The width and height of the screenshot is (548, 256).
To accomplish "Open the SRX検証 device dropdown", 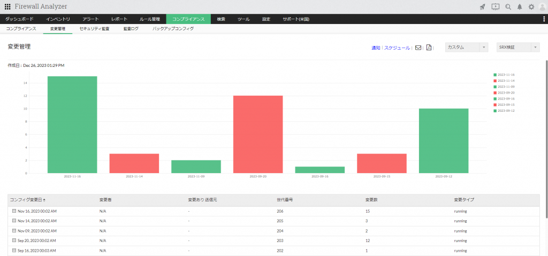I will [x=518, y=48].
